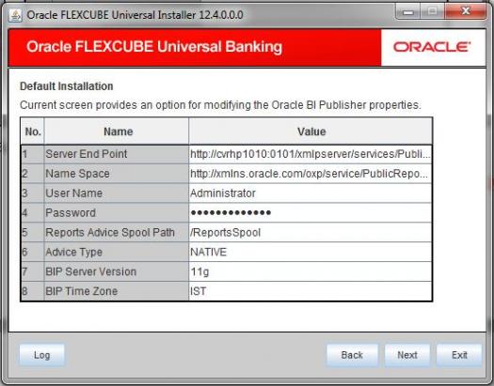Proceed with the Next button

click(407, 355)
